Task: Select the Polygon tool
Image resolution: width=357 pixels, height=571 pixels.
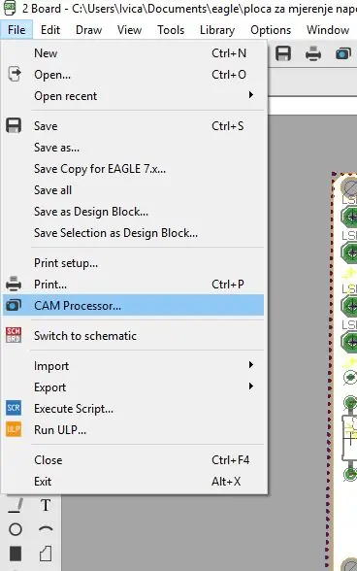Action: pos(46,554)
